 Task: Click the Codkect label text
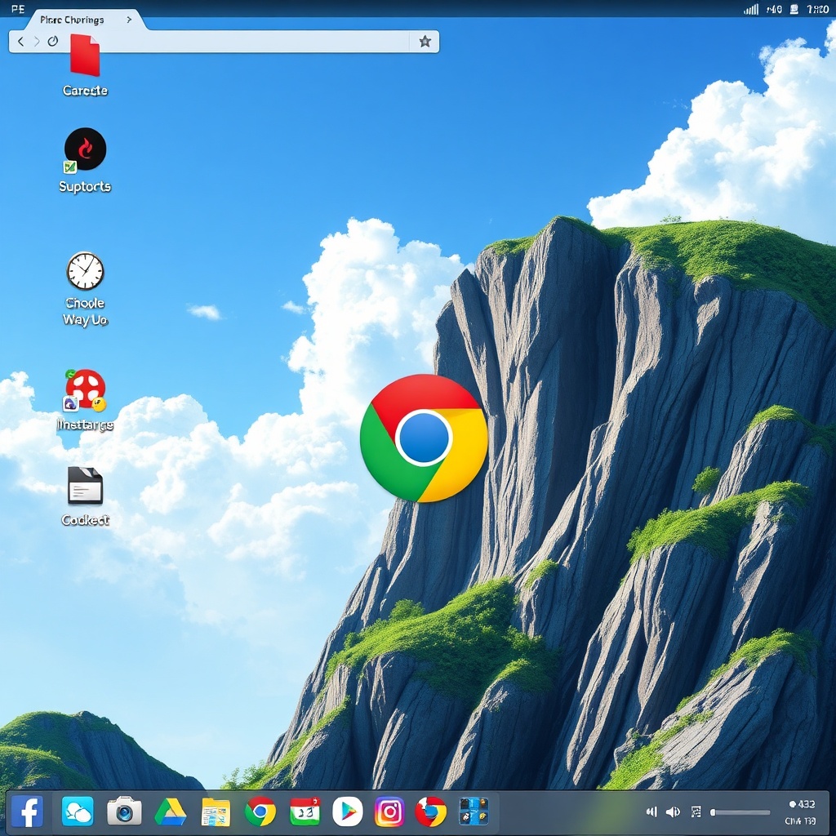(x=85, y=520)
